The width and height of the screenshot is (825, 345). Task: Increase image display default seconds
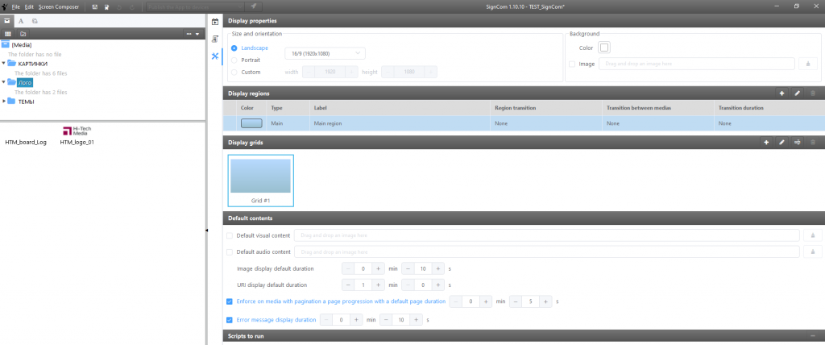pyautogui.click(x=438, y=268)
